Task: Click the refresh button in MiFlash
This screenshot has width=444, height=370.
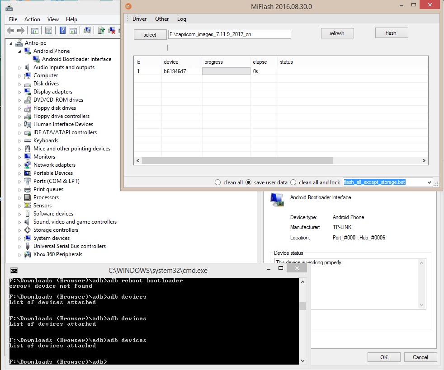Action: coord(337,33)
